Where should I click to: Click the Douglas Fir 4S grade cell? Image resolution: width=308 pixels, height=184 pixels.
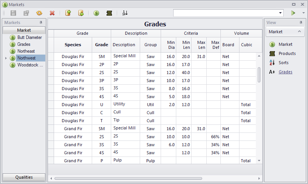pyautogui.click(x=102, y=97)
